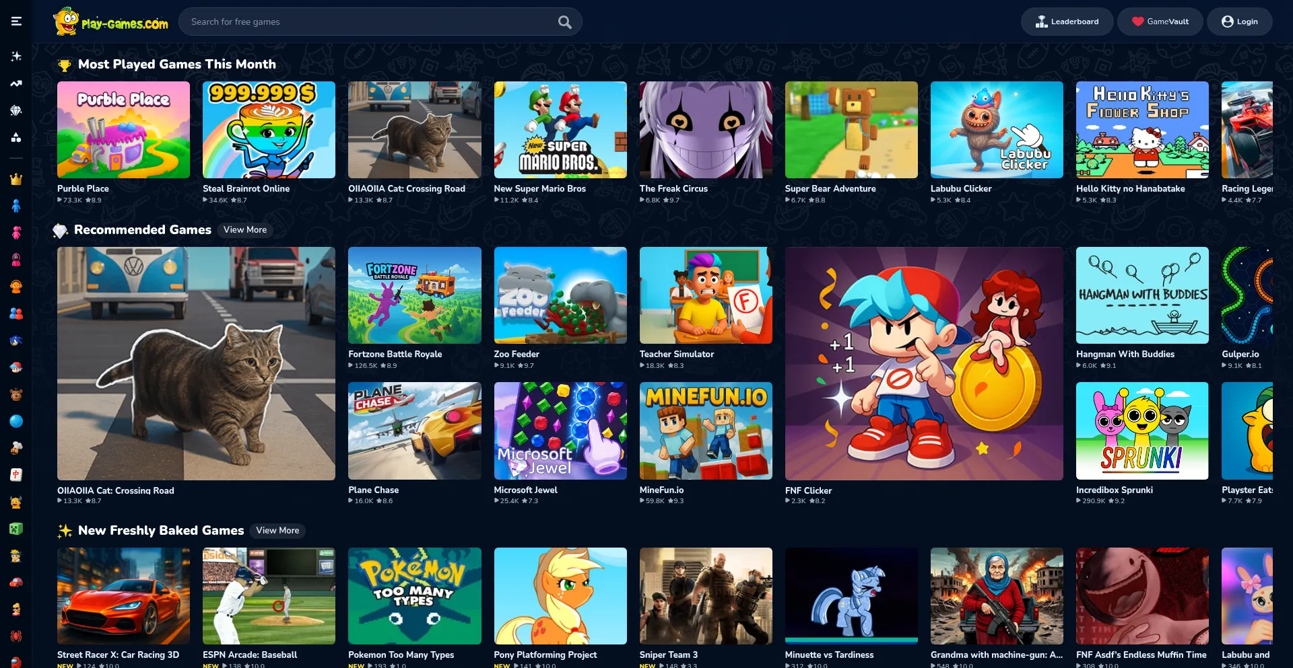Open the Fortzone Battle Royale thumbnail
The image size is (1293, 668).
tap(415, 295)
